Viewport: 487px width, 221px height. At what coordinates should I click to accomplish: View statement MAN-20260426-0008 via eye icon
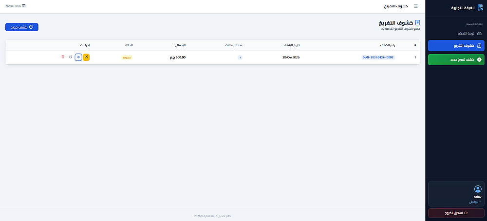(78, 57)
